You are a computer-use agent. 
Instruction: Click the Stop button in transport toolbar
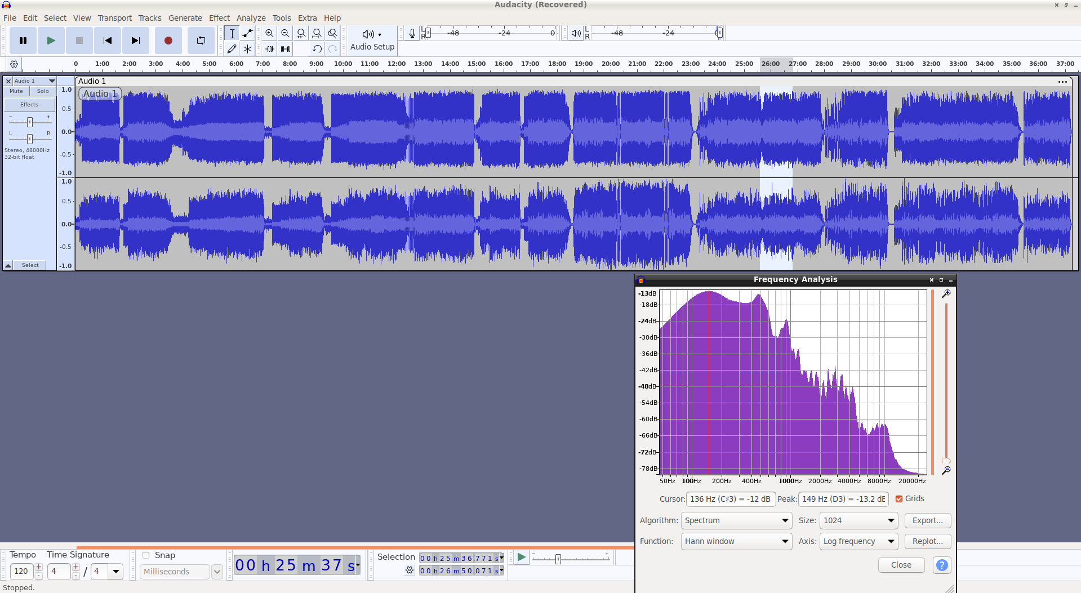[x=79, y=41]
